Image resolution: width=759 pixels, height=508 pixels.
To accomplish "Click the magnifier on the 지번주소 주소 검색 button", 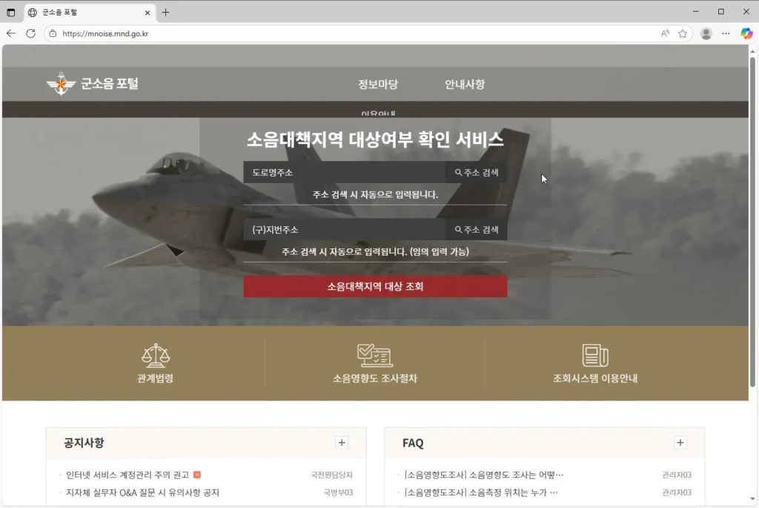I will (460, 228).
